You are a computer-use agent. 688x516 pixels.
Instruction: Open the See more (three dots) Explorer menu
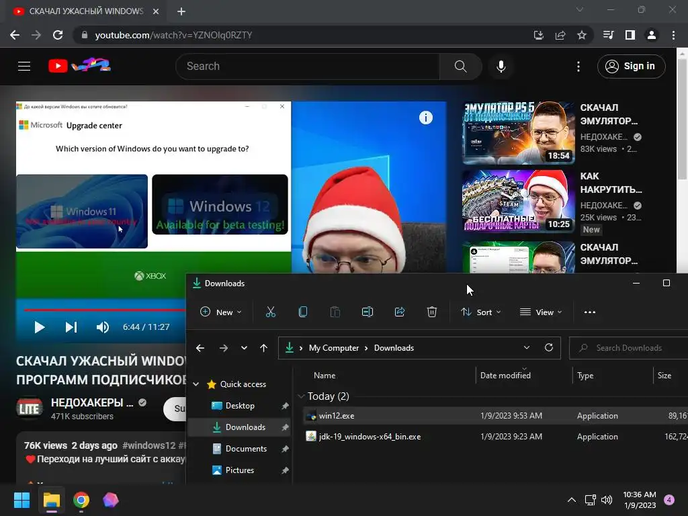click(590, 312)
